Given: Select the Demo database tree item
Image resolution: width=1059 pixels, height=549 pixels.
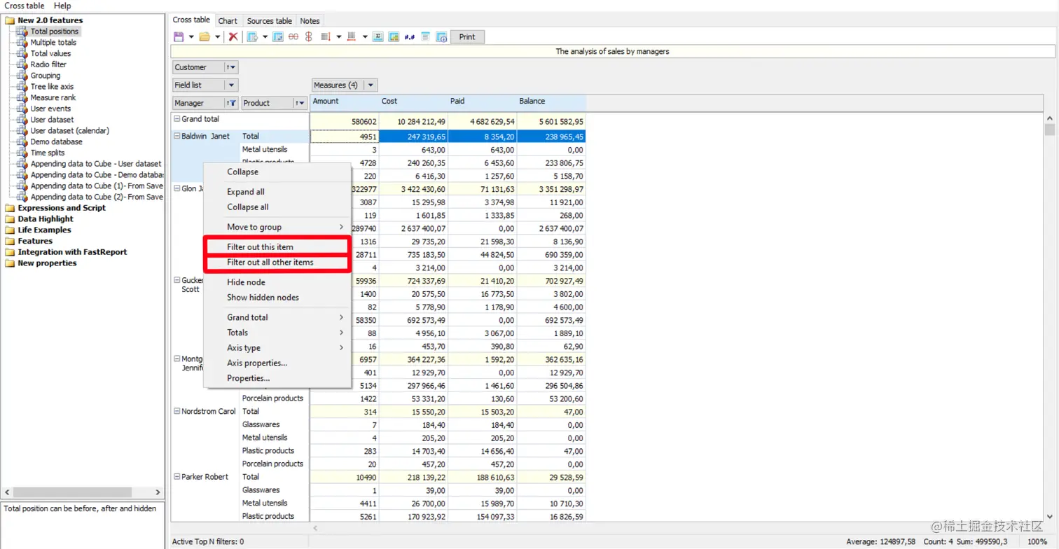Looking at the screenshot, I should (x=56, y=142).
